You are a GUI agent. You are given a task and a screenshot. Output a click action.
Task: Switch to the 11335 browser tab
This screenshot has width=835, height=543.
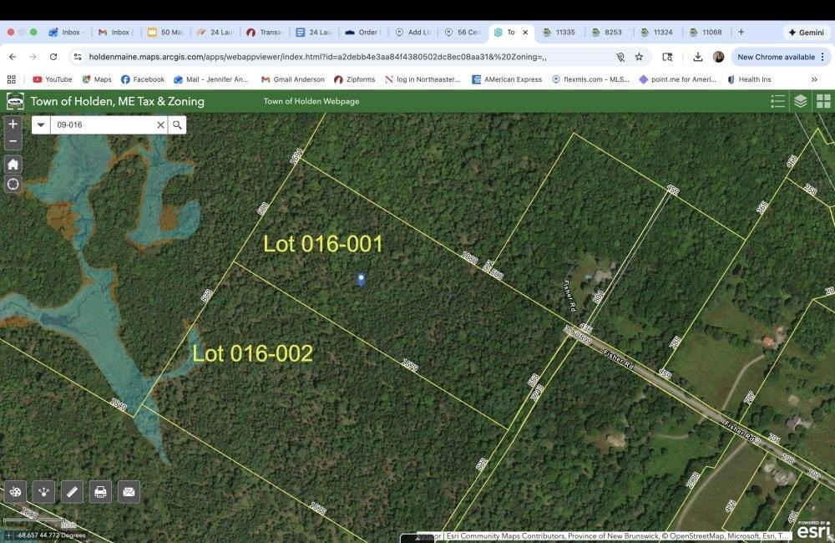pos(559,32)
